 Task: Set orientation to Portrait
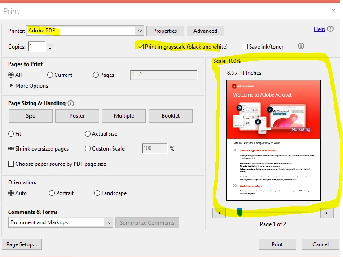point(52,193)
